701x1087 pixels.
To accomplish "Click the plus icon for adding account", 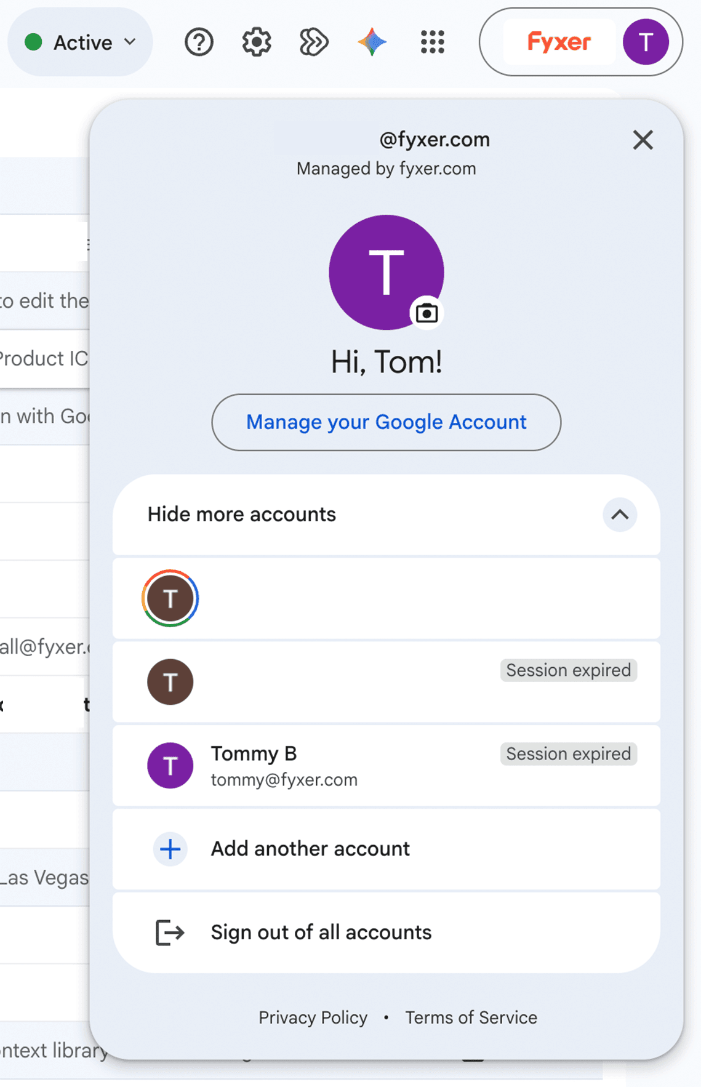I will (x=170, y=849).
